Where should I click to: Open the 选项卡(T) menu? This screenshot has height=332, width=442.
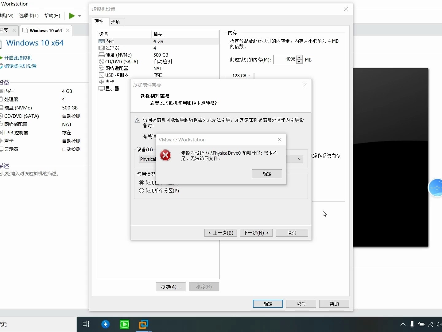click(x=29, y=15)
